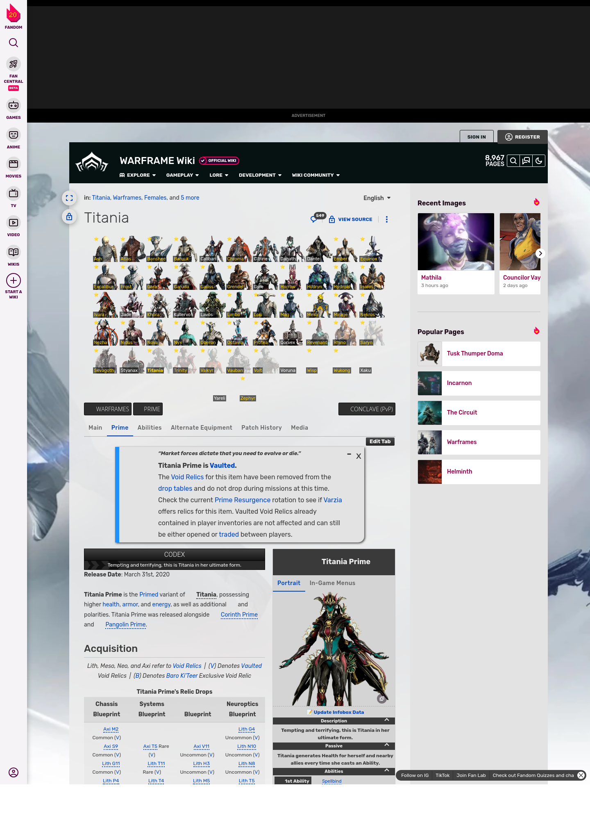Open Tusk Thumper Doma popular page
Screen dimensions: 590x820
click(479, 354)
